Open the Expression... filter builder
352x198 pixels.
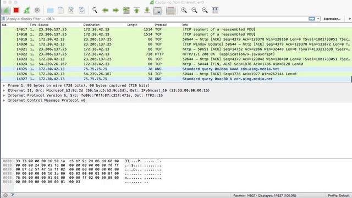[332, 19]
